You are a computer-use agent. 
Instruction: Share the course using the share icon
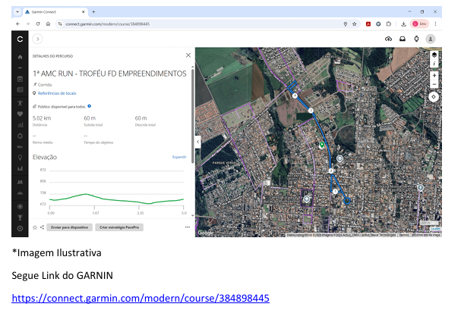tap(43, 227)
